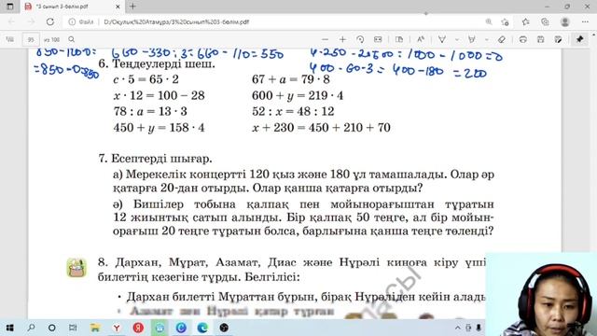Screen dimensions: 597x336
Task: Rotate the PDF page
Action: coord(360,39)
